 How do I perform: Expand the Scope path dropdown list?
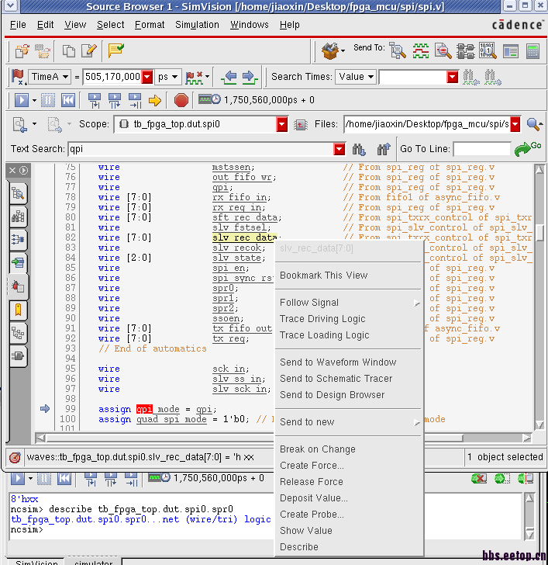(281, 124)
